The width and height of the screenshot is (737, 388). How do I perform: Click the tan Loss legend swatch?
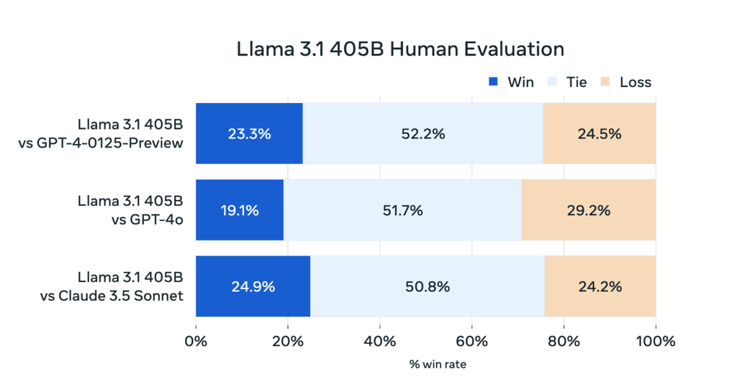(605, 81)
